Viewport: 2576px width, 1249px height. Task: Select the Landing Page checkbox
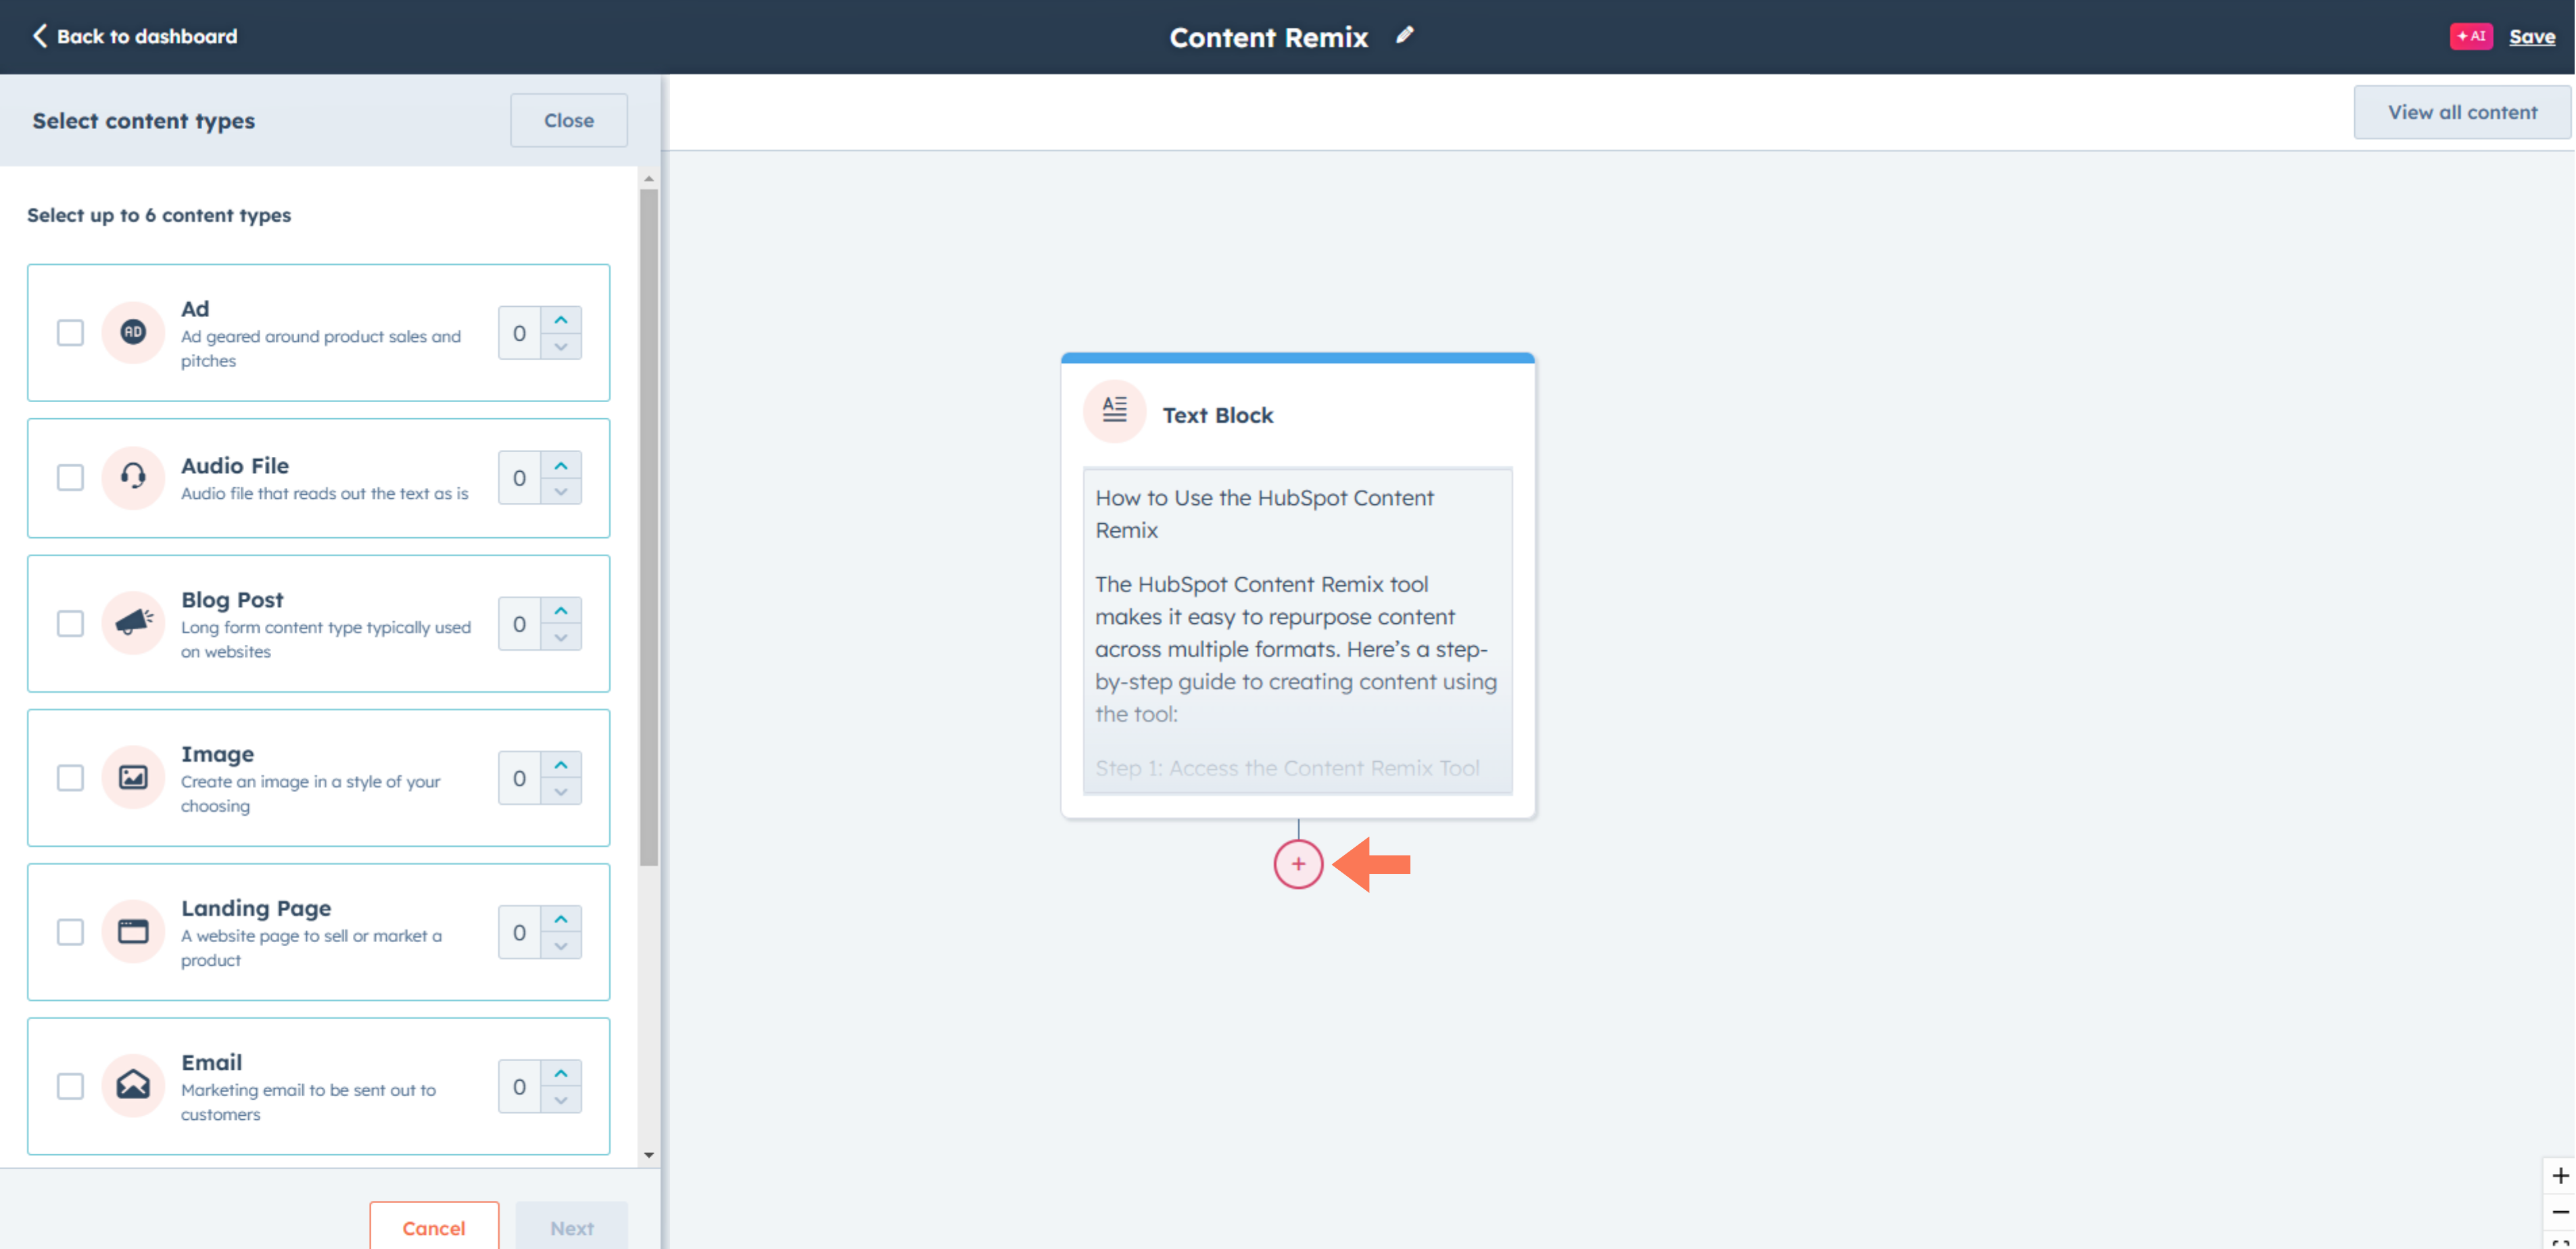click(70, 931)
